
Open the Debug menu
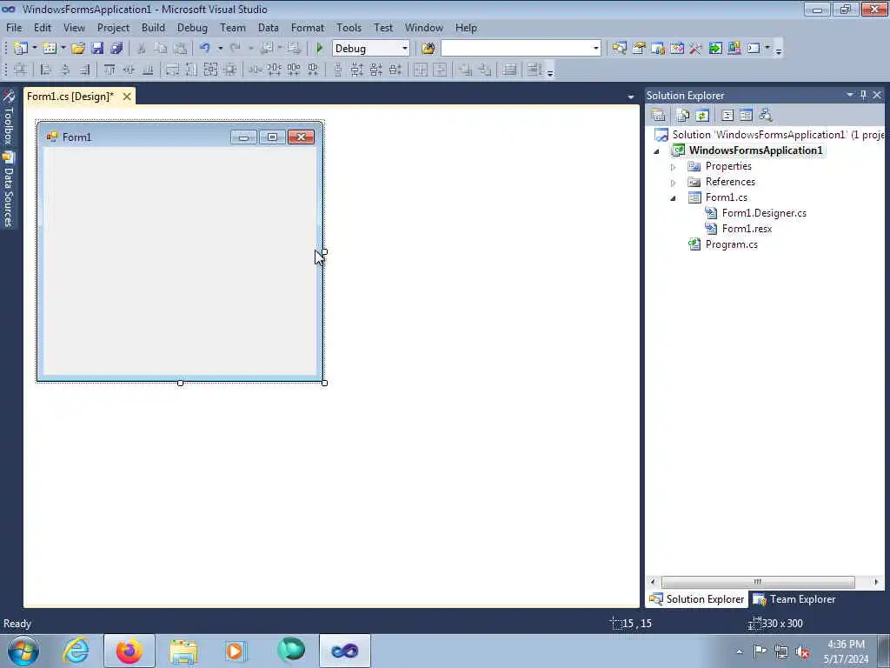coord(192,27)
